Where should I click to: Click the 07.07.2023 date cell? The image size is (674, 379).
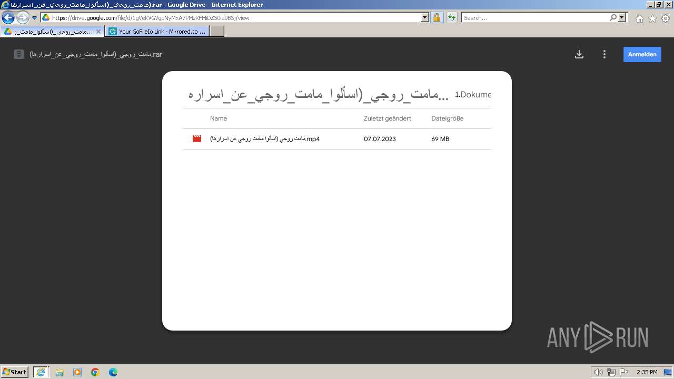tap(380, 139)
